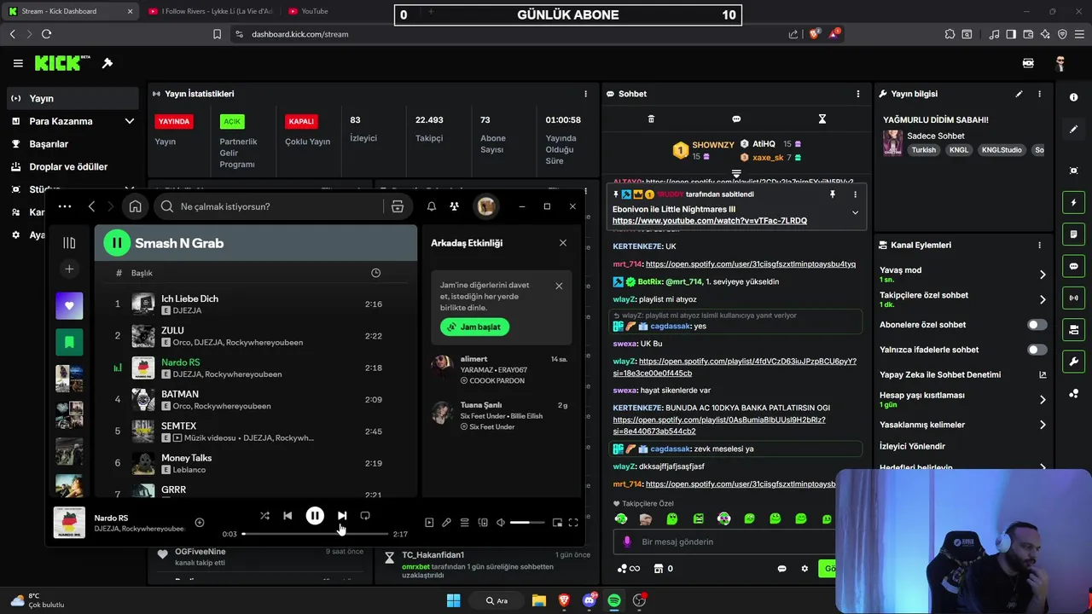The height and width of the screenshot is (614, 1092).
Task: Open Spotify three-dot app menu
Action: tap(65, 206)
